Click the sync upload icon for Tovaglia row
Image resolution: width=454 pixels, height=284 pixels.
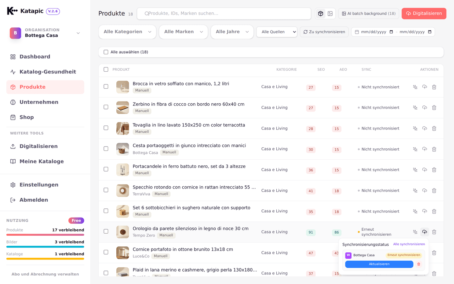pos(425,129)
